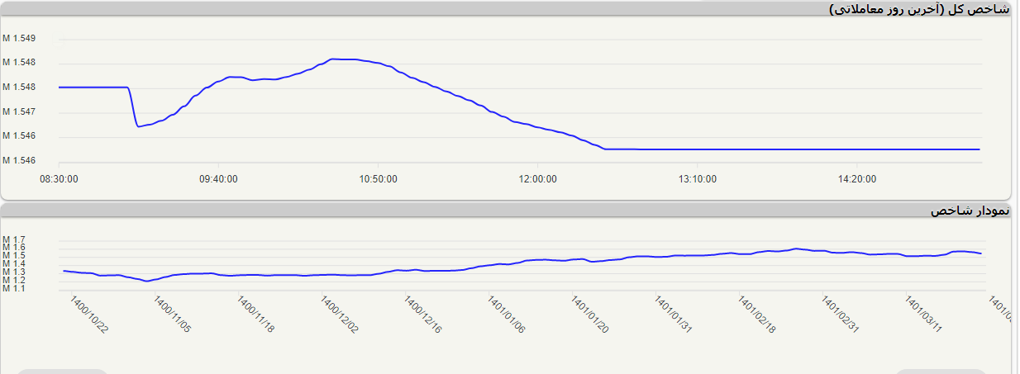
Task: Click the شاخص کل panel header title
Action: 918,8
